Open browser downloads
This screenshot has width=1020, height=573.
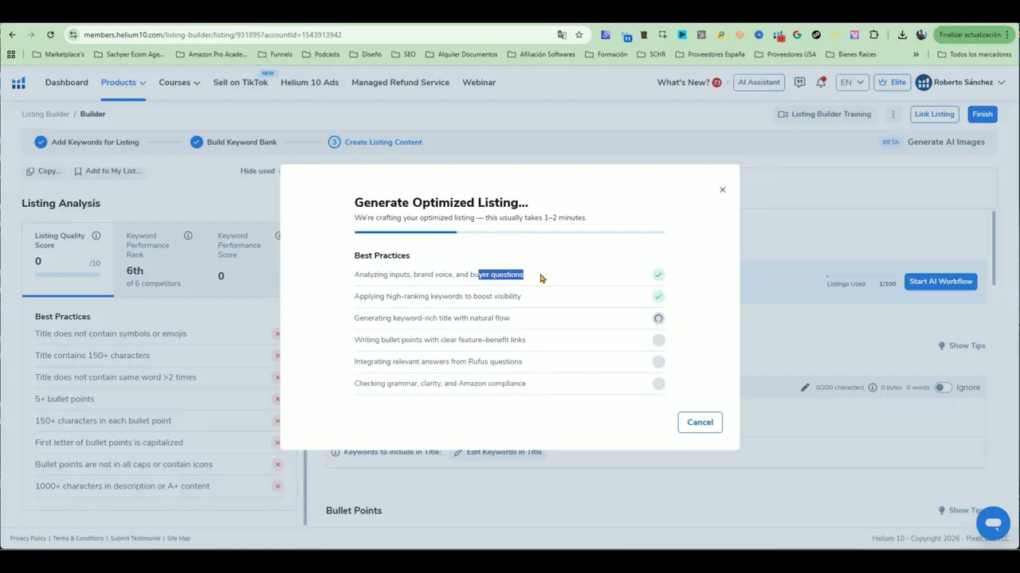902,34
